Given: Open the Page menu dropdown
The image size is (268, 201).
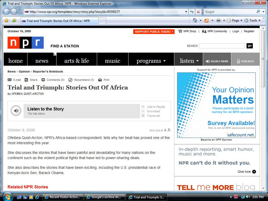Looking at the screenshot, I should [235, 20].
